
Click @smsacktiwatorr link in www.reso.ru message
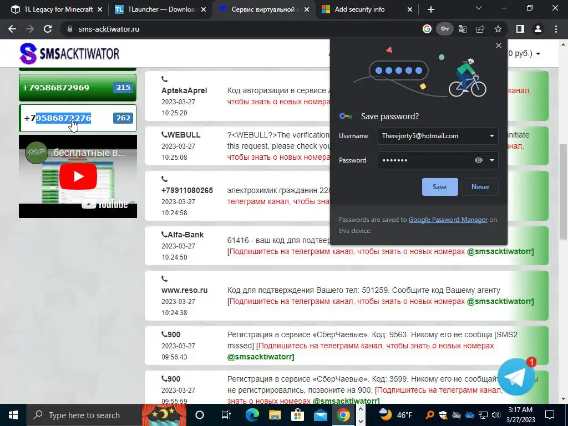500,301
